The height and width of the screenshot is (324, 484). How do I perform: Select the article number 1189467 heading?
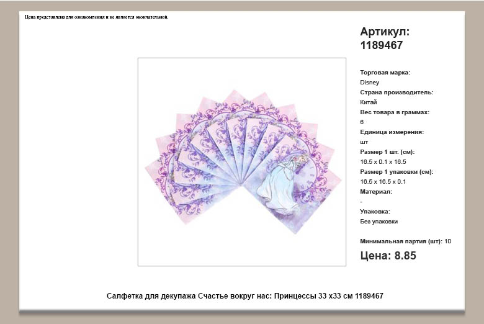385,38
